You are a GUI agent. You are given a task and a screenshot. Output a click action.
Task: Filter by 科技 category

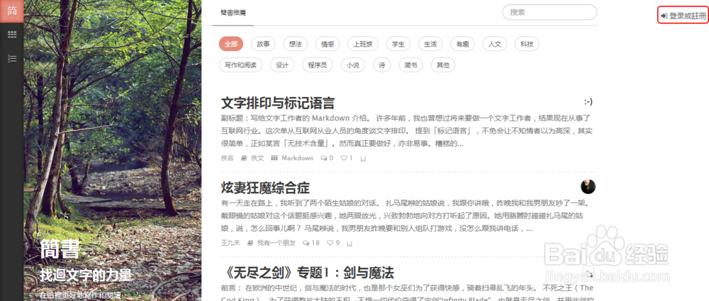(527, 44)
